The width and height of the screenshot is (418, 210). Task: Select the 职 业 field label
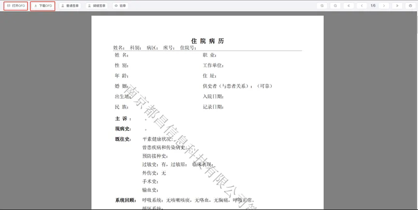click(x=210, y=55)
